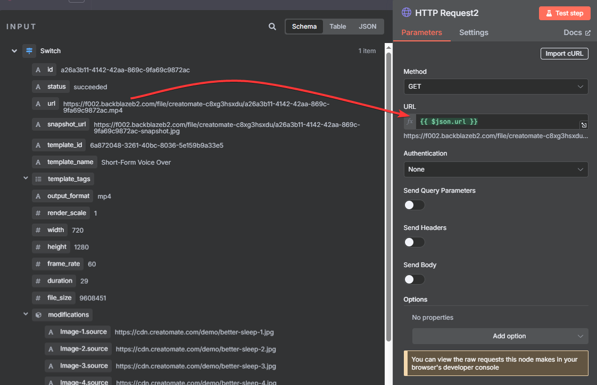Select the JSON view tab
The height and width of the screenshot is (385, 597).
coord(367,27)
